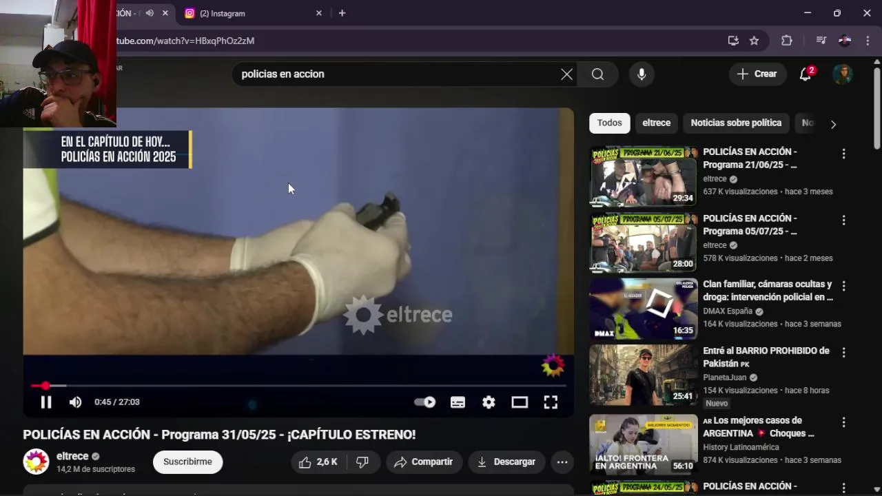Mute the YouTube tab speaker icon

click(150, 13)
